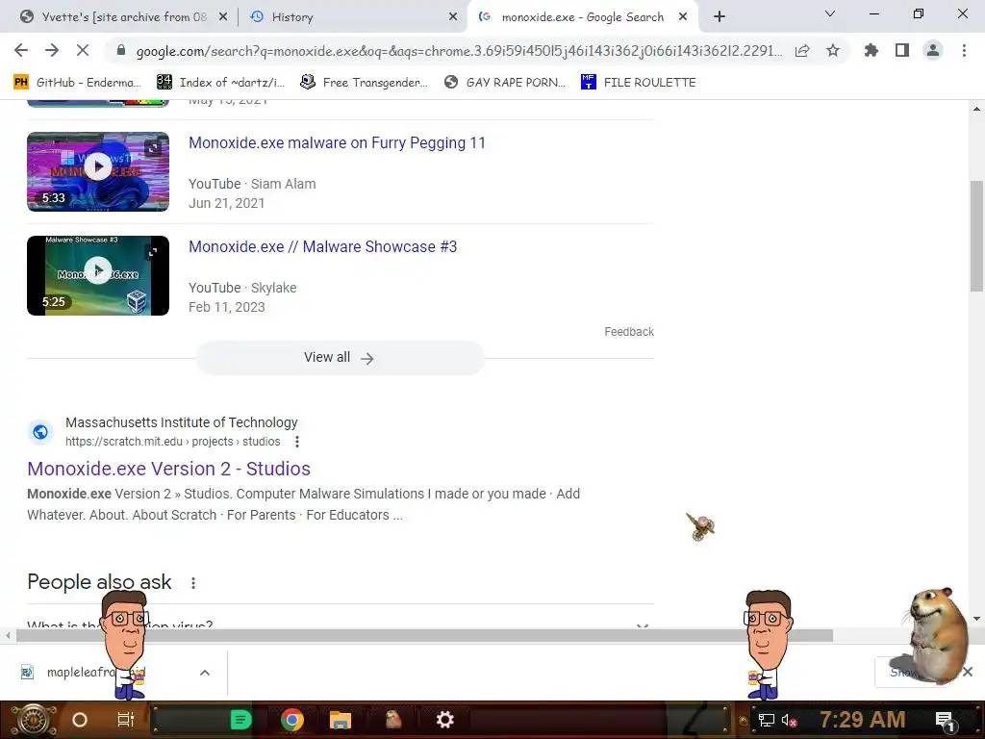Click the lock site info icon
Image resolution: width=985 pixels, height=739 pixels.
(x=121, y=50)
